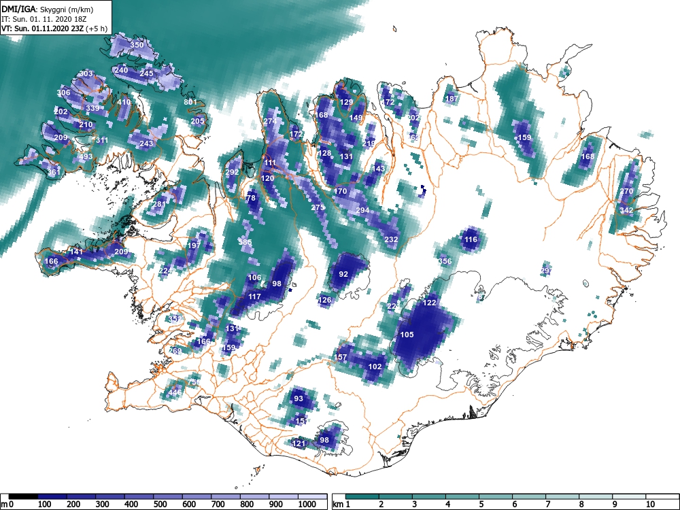
Task: Click the 187 value label
Action: point(452,99)
